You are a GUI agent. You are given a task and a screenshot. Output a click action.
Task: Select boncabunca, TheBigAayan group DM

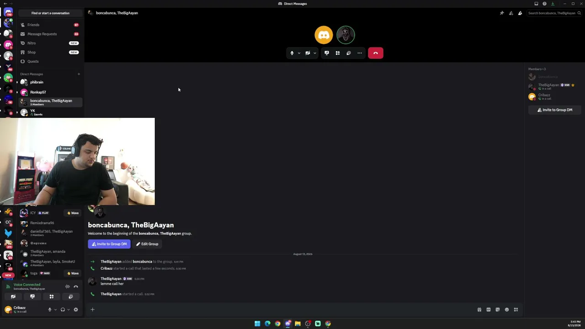pyautogui.click(x=50, y=102)
